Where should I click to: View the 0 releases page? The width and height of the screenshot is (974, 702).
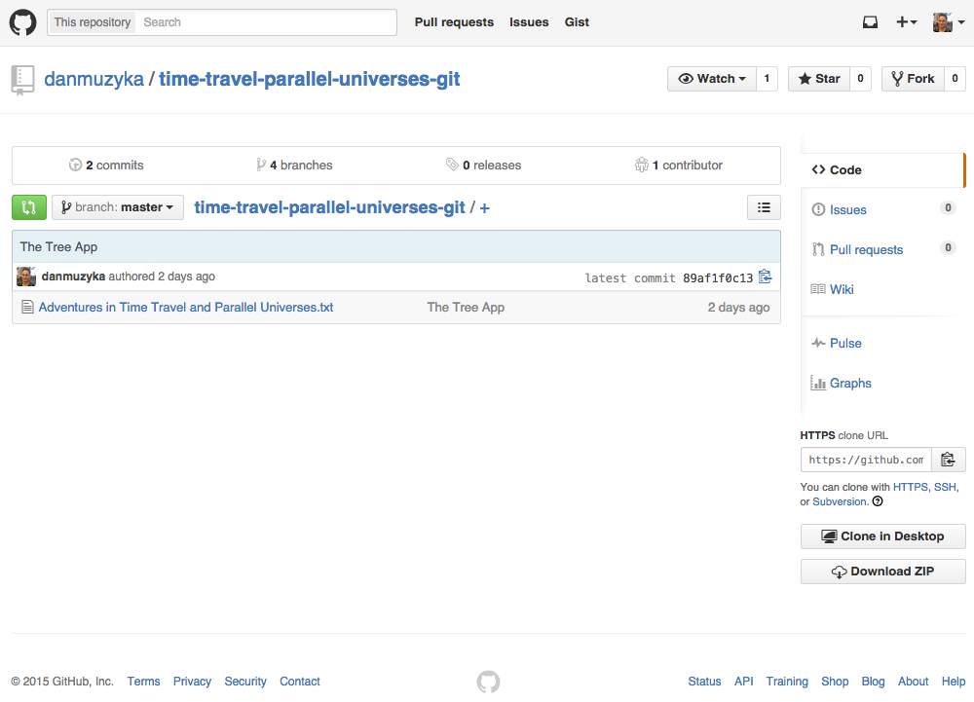click(483, 166)
